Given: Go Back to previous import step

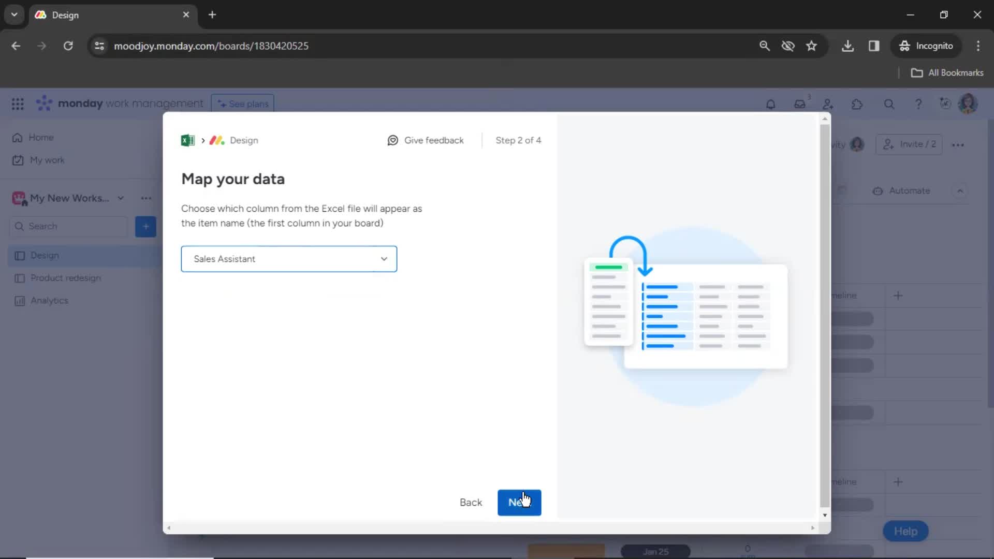Looking at the screenshot, I should click(x=471, y=503).
